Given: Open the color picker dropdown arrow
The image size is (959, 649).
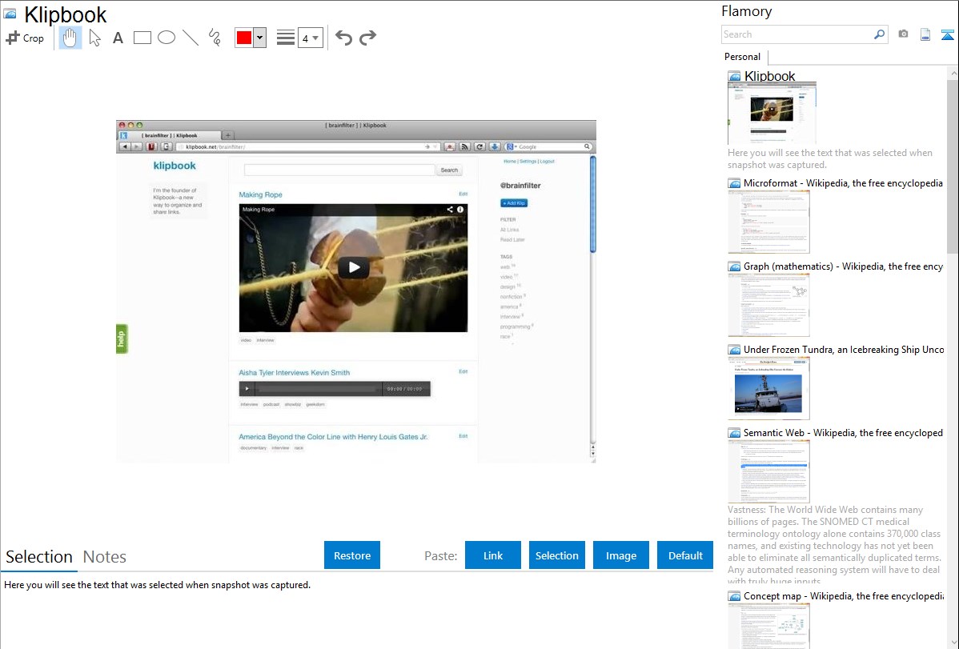Looking at the screenshot, I should tap(259, 38).
